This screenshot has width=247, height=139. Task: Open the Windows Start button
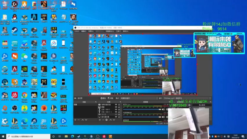(x=3, y=136)
